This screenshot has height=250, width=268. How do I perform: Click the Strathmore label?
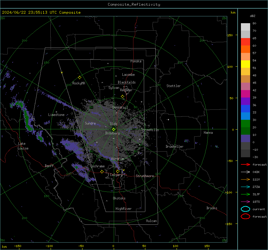point(145,176)
